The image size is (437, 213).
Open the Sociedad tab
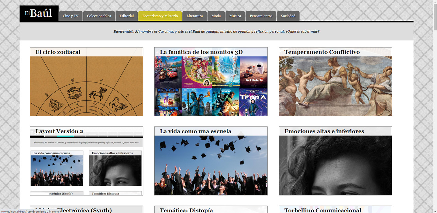[x=288, y=16]
